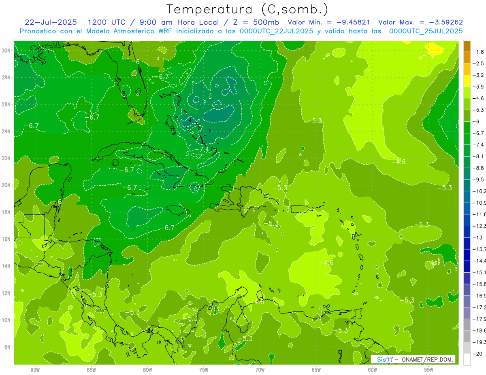Click the 'Valor Max. = -3.59262' readout
Screen dimensions: 486x375
pos(420,22)
